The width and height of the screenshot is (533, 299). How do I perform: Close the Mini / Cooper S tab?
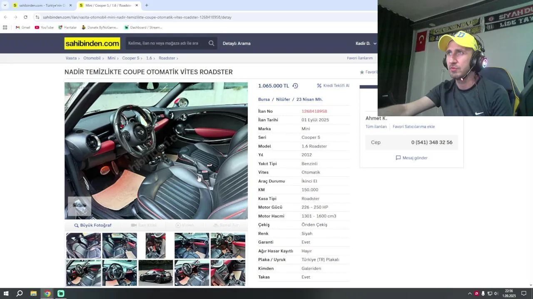coord(137,5)
